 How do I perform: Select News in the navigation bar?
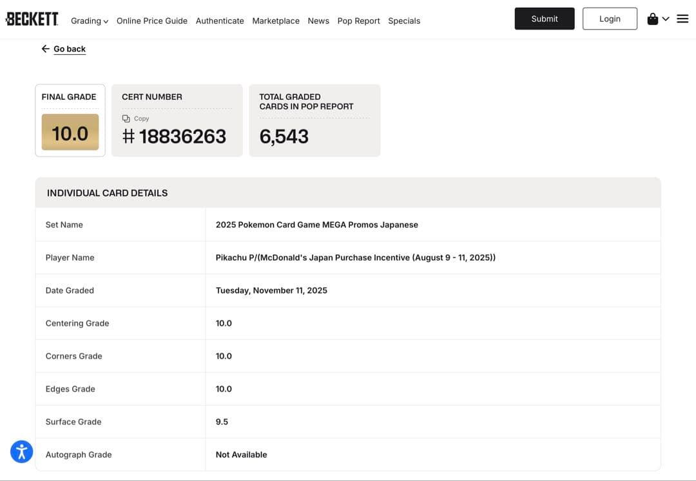click(318, 21)
